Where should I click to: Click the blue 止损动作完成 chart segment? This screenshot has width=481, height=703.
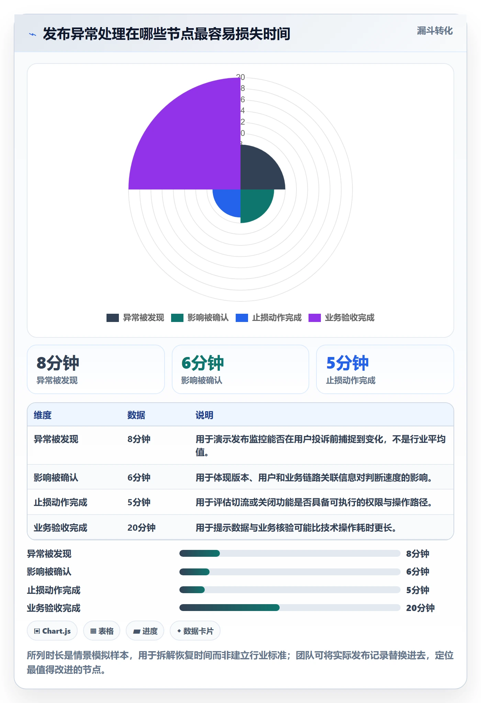229,201
